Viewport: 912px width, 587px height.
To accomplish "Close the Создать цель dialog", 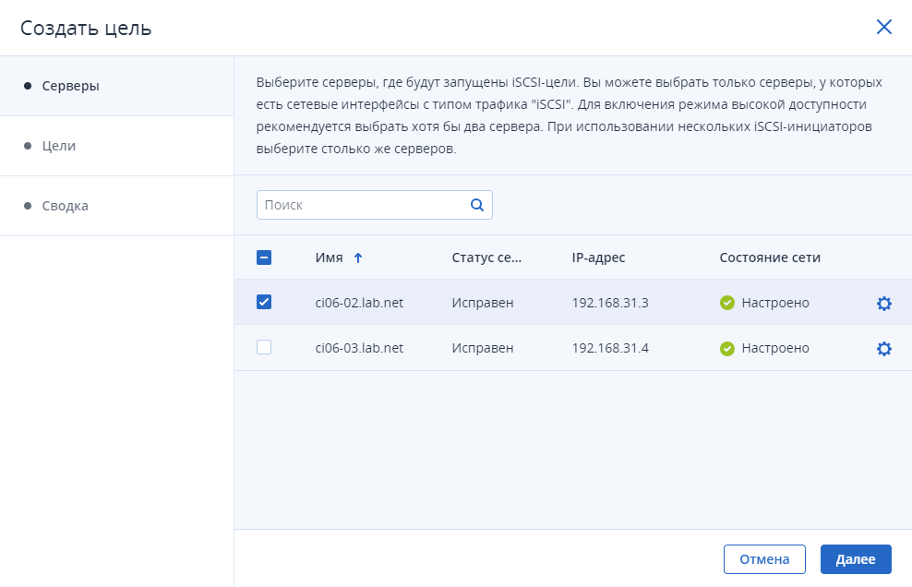I will point(883,27).
